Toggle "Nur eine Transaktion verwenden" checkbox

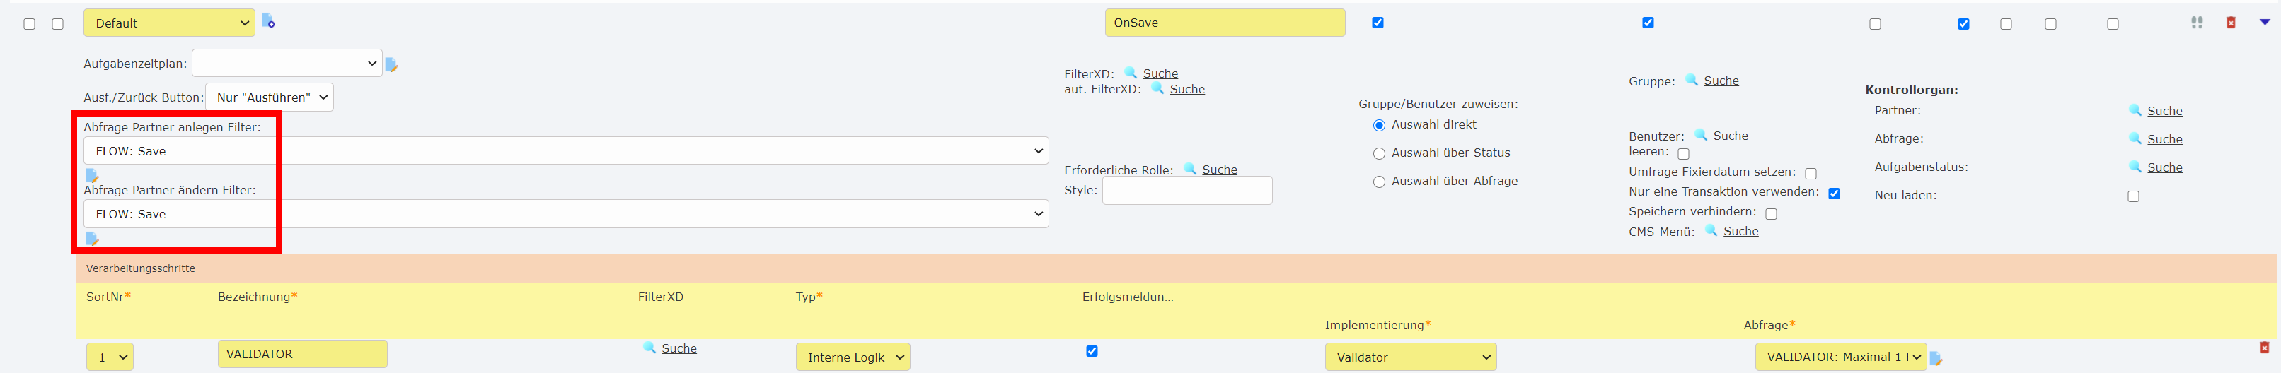click(x=1834, y=194)
